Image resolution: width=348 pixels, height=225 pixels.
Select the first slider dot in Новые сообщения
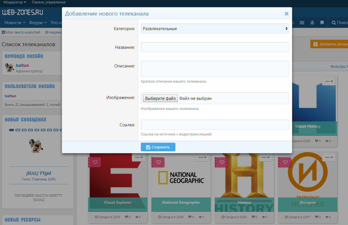pyautogui.click(x=12, y=130)
